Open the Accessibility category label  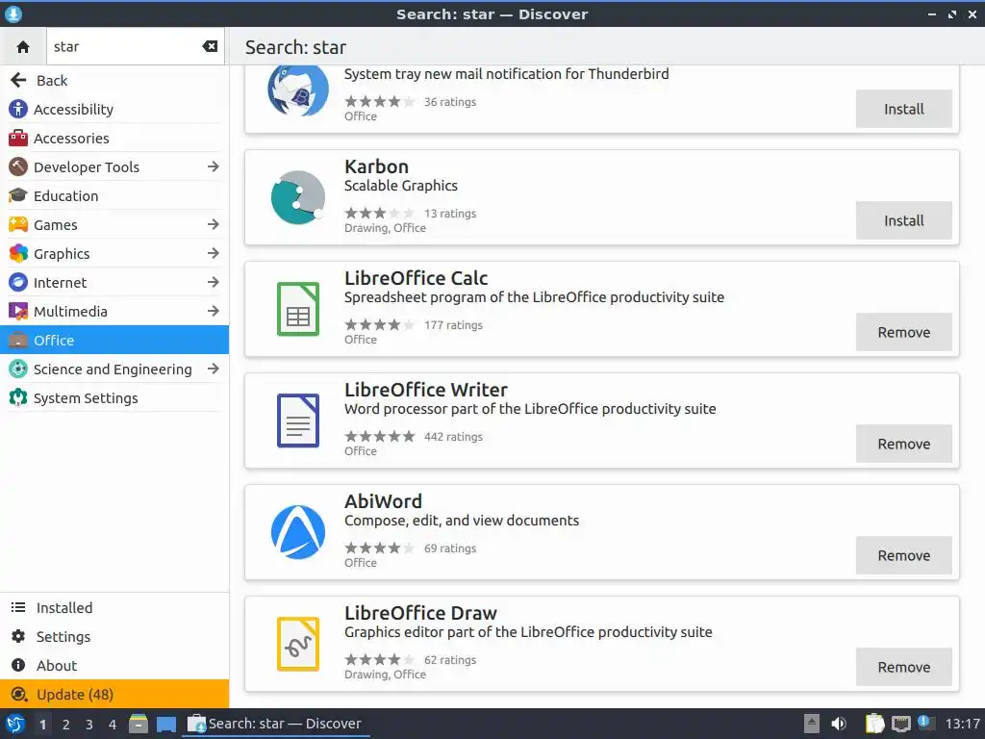point(73,110)
